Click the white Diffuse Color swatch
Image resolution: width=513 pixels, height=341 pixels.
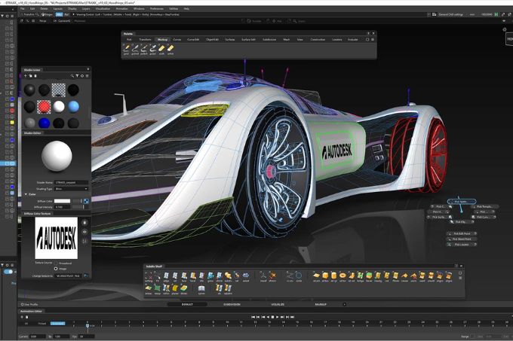click(62, 201)
